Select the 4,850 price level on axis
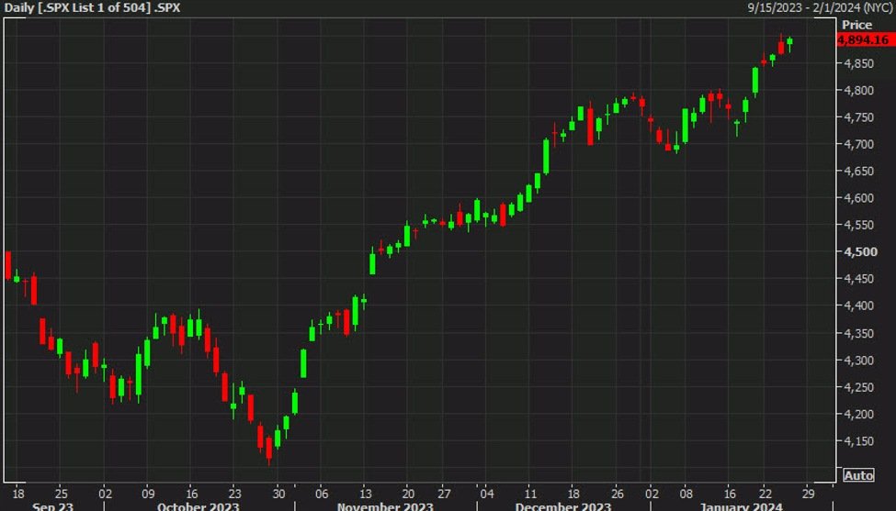896x511 pixels. coord(859,63)
